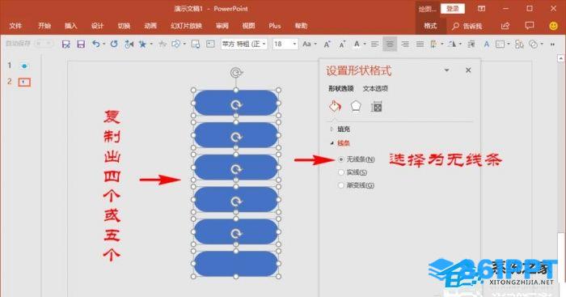
Task: Open the Effects pentagon tab
Action: (x=356, y=107)
